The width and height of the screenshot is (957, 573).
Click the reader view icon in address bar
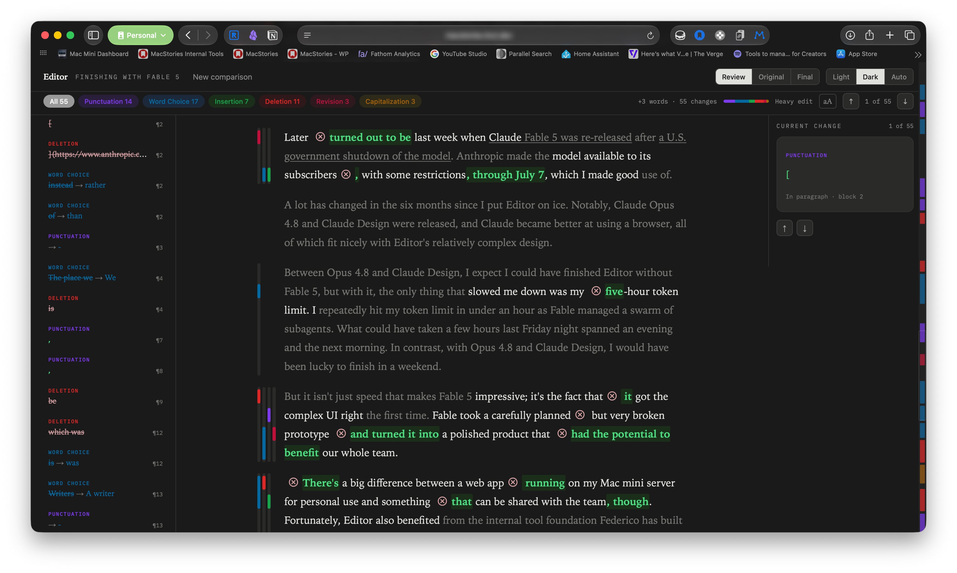[307, 35]
